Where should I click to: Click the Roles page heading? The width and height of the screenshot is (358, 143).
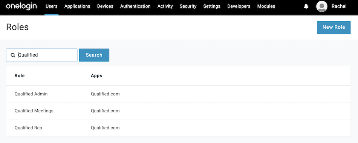pos(17,27)
